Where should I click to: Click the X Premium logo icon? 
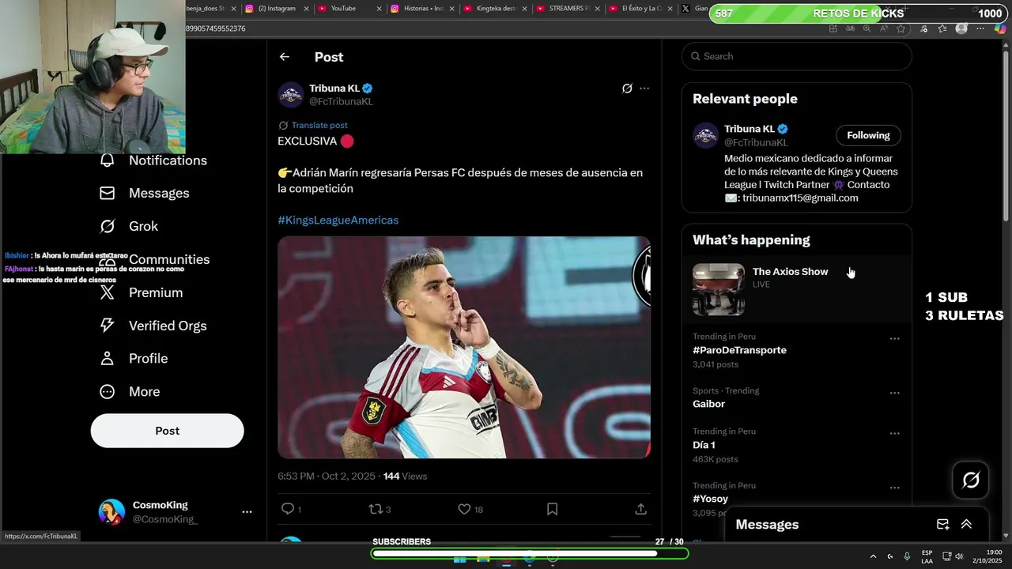(x=108, y=292)
